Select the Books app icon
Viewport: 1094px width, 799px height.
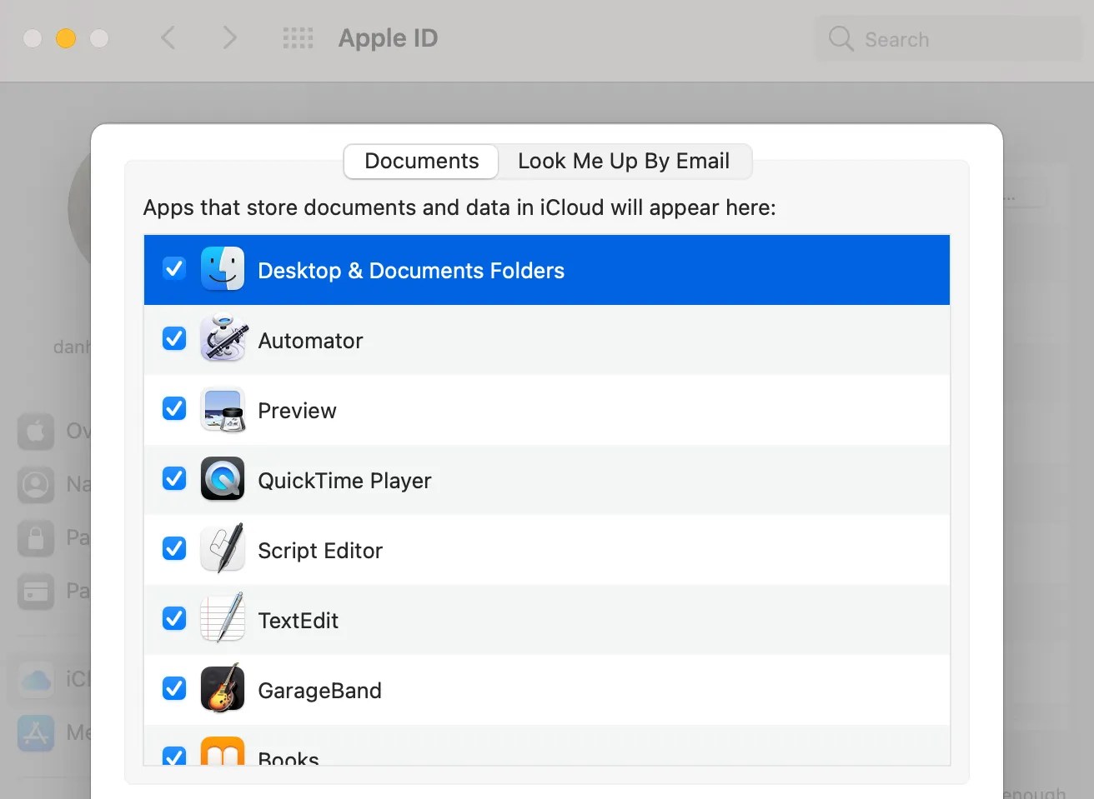point(223,754)
